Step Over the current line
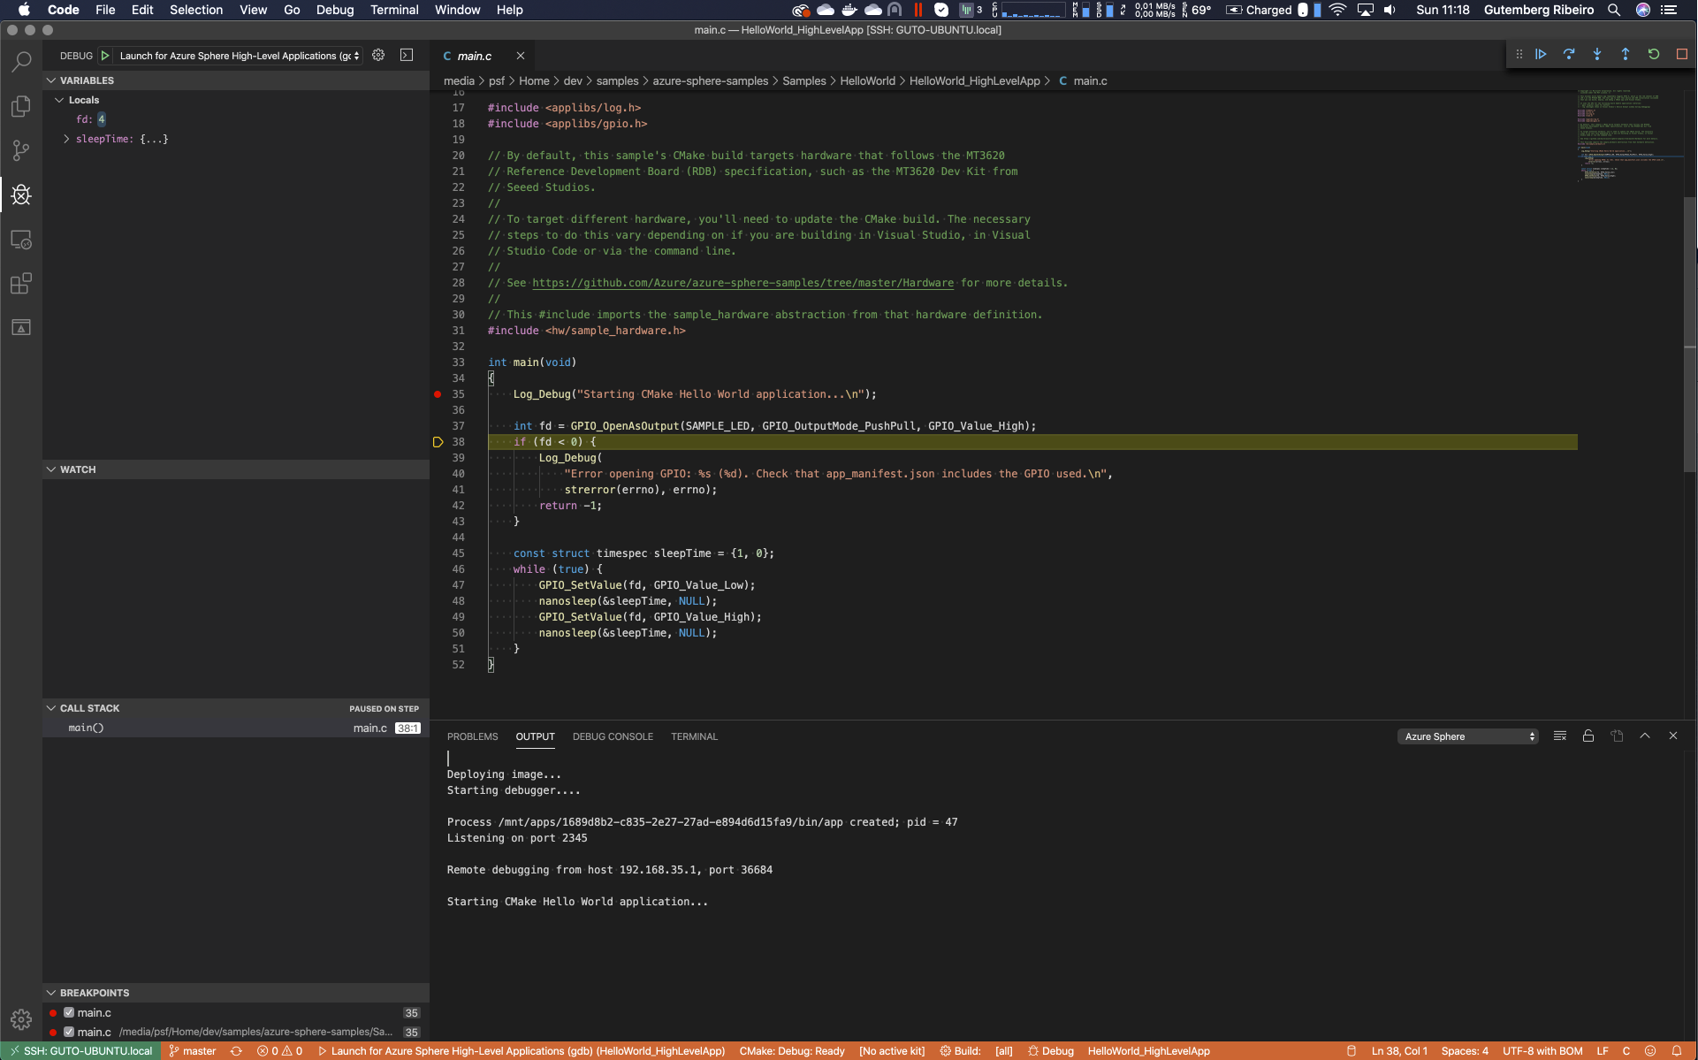 [x=1569, y=54]
